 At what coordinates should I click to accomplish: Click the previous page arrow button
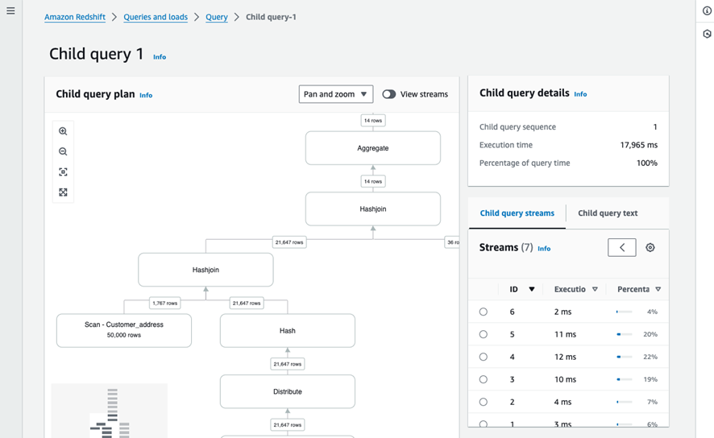(621, 248)
